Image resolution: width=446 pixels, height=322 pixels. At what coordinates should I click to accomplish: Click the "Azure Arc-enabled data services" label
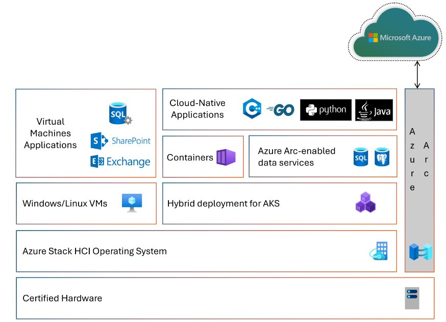point(296,157)
